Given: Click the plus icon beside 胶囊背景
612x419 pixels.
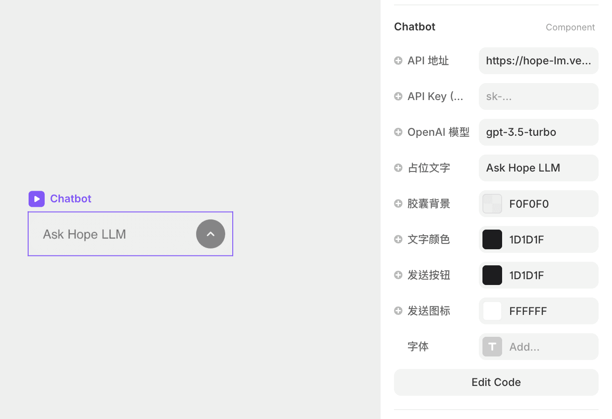Looking at the screenshot, I should point(398,203).
